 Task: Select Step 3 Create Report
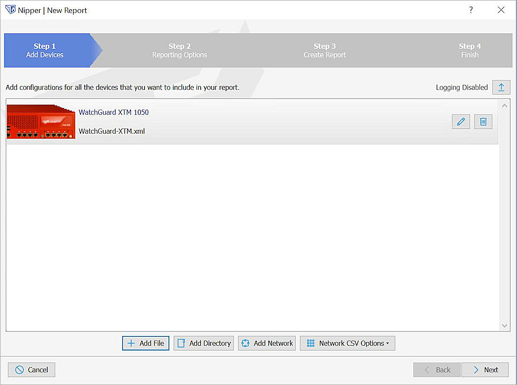click(324, 50)
